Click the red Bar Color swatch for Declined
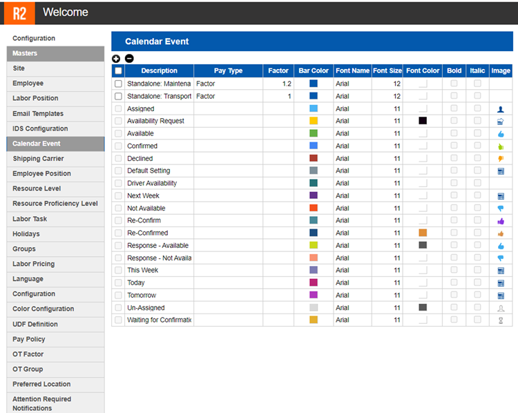 (314, 159)
